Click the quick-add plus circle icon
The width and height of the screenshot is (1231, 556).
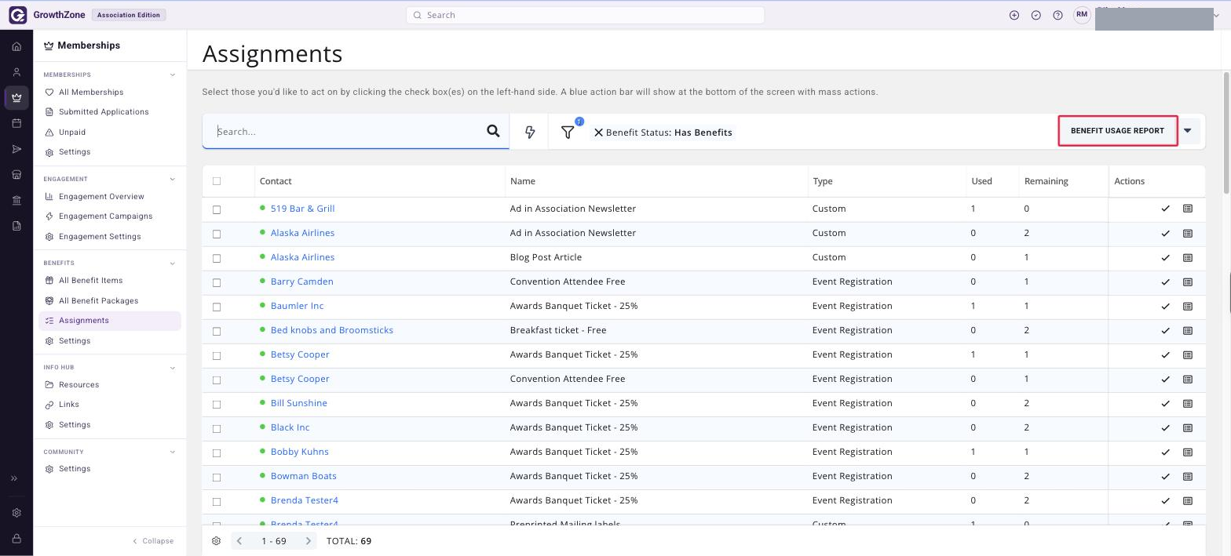(1014, 15)
